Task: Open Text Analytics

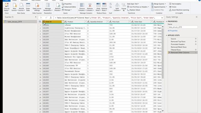Action: click(175, 4)
